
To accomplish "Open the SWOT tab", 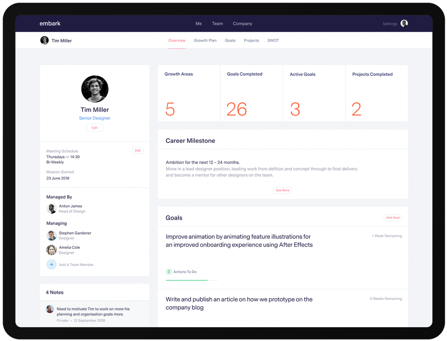I will [x=273, y=41].
